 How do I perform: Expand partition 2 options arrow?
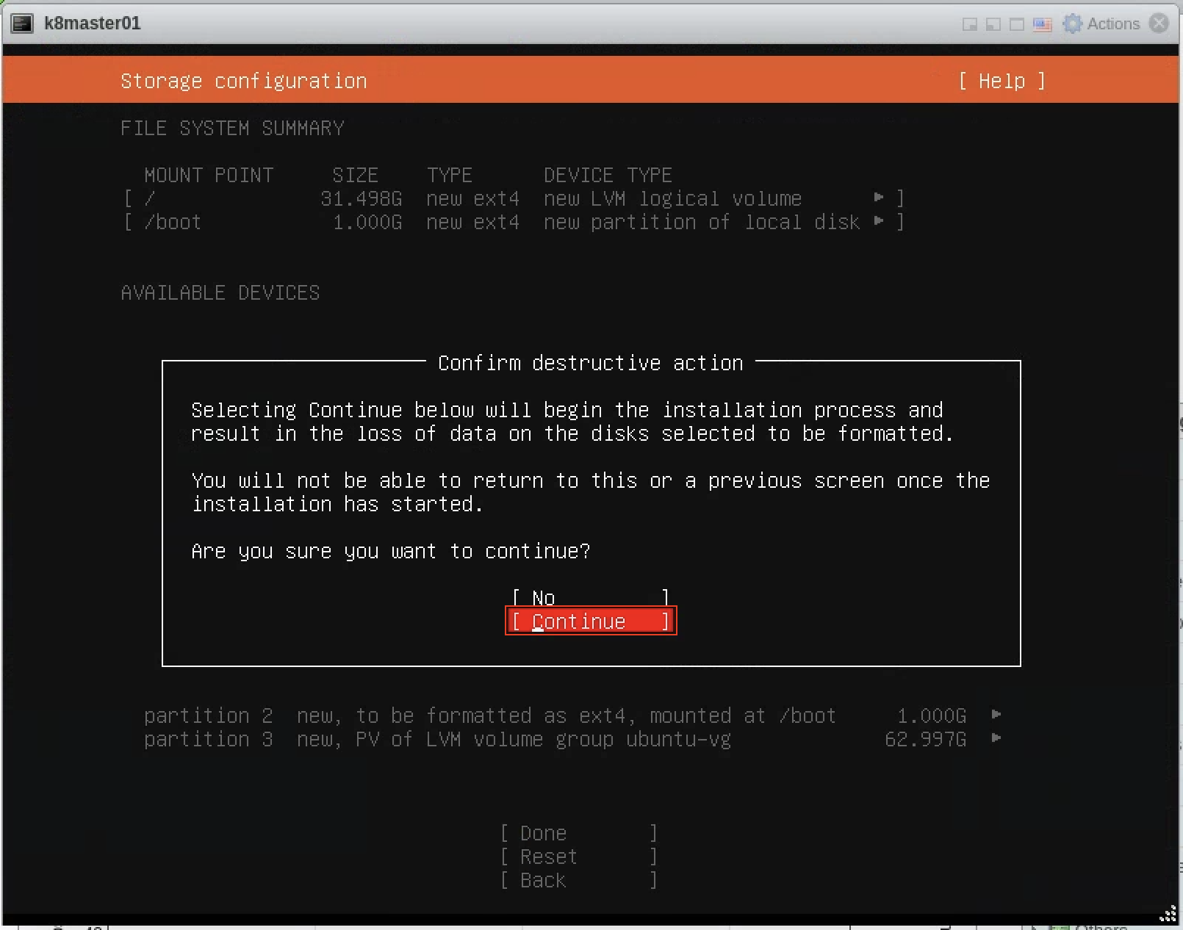(x=996, y=714)
